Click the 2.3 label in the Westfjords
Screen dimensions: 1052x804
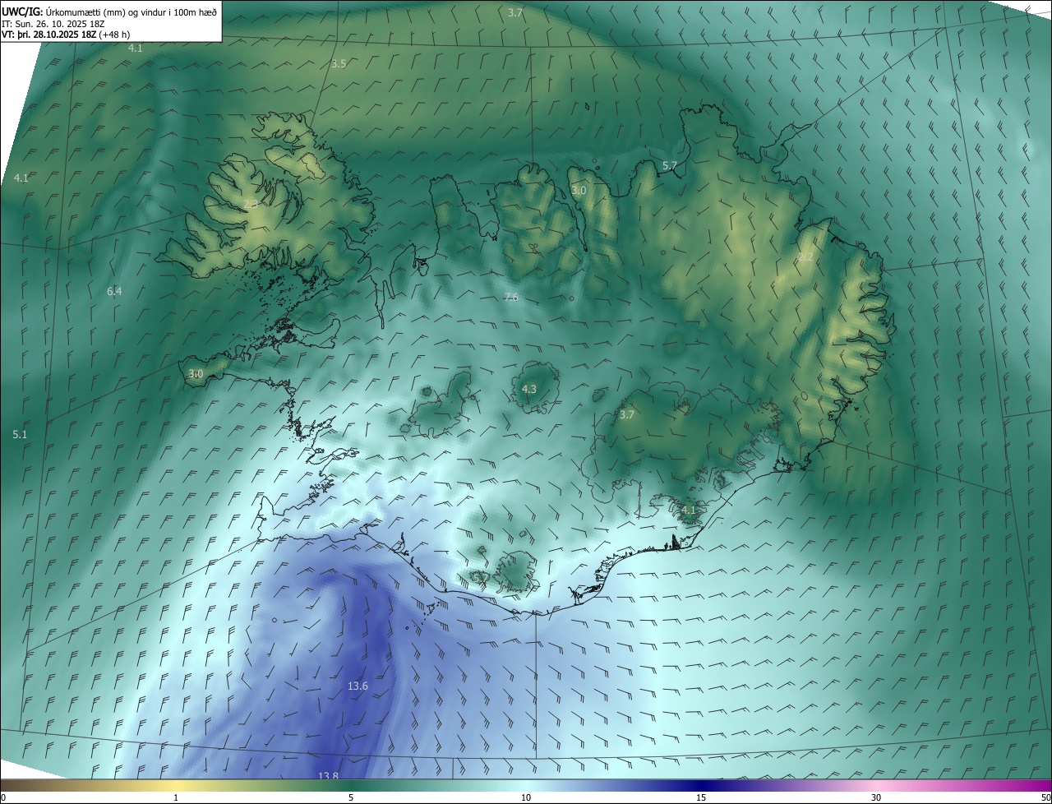(251, 204)
